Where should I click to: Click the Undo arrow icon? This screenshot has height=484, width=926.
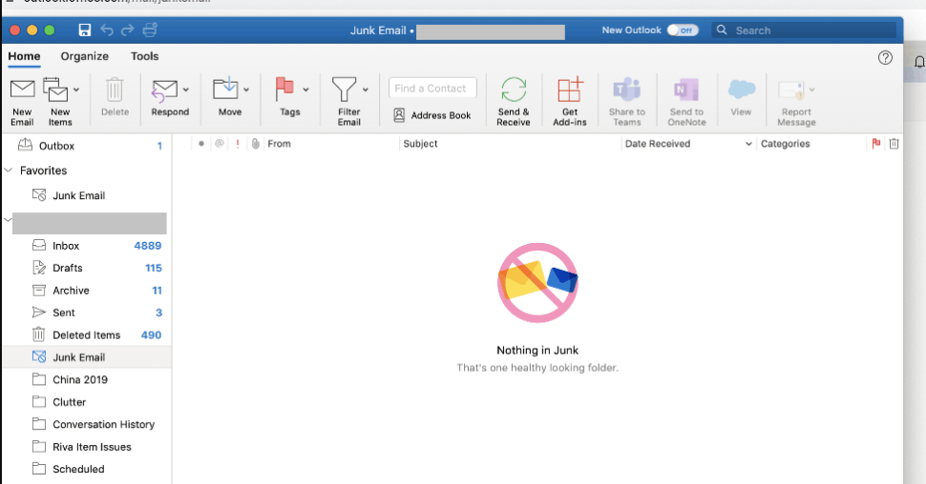coord(106,30)
